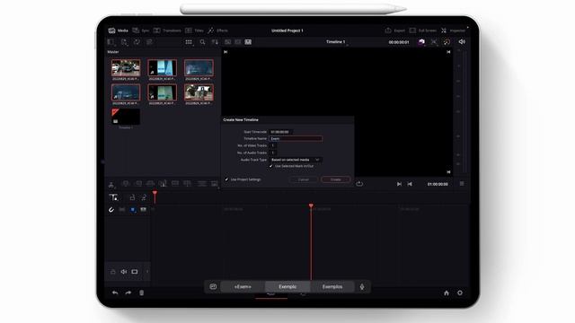Viewport: 575px width, 323px height.
Task: Click the search magnifier in media pool
Action: 202,42
